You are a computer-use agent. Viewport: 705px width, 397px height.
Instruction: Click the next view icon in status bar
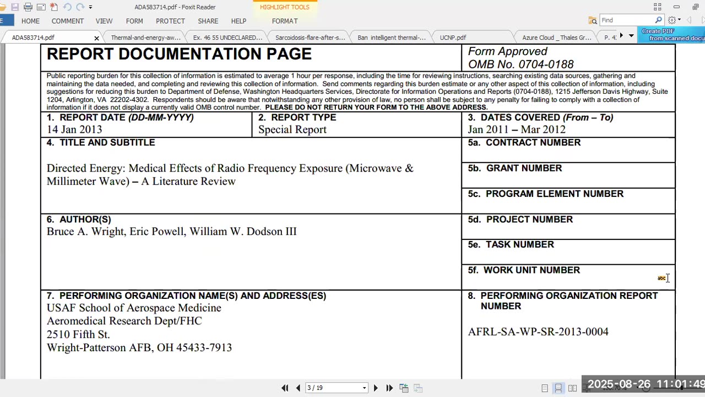pos(417,388)
